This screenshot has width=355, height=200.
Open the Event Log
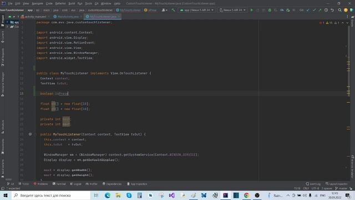[313, 184]
